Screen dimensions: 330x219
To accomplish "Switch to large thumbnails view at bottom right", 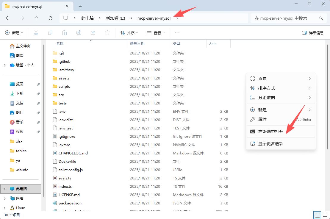I will coord(326,215).
